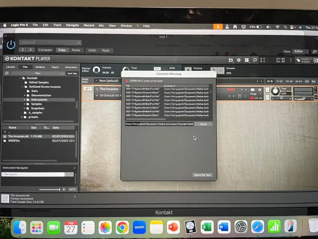
Task: Open PowerPoint from the Dock
Action: point(173,227)
